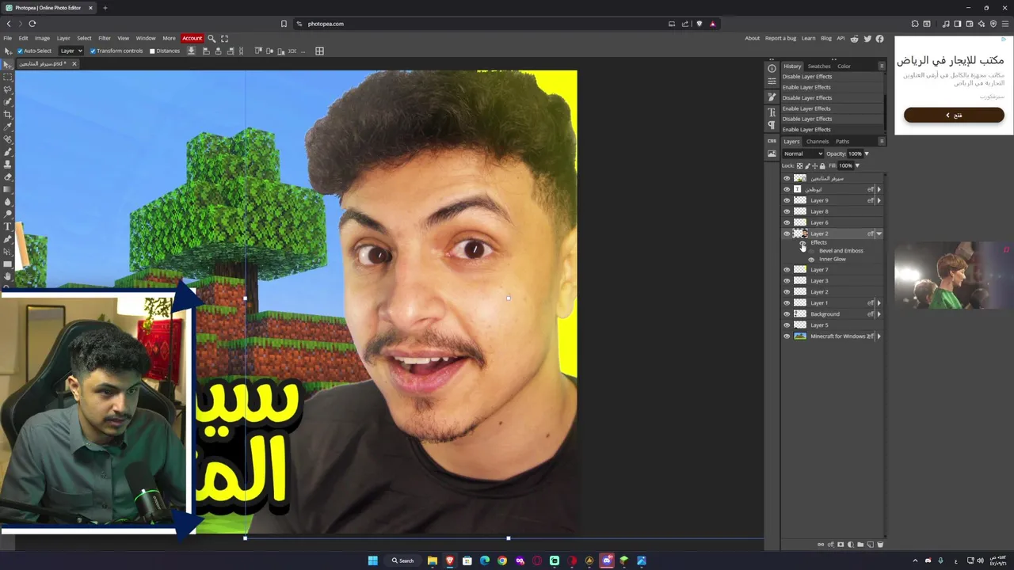Open the Layer auto-select dropdown
This screenshot has height=570, width=1014.
point(71,51)
